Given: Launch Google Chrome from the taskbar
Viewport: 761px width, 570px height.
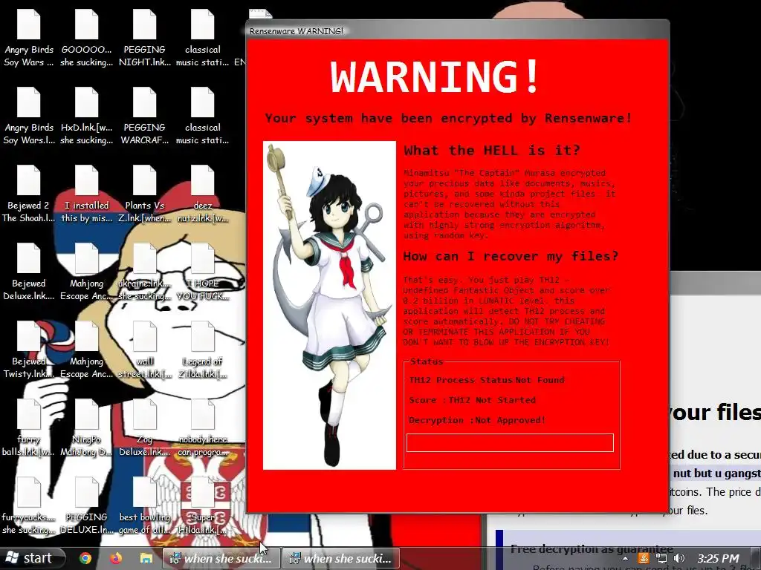Looking at the screenshot, I should pos(85,558).
